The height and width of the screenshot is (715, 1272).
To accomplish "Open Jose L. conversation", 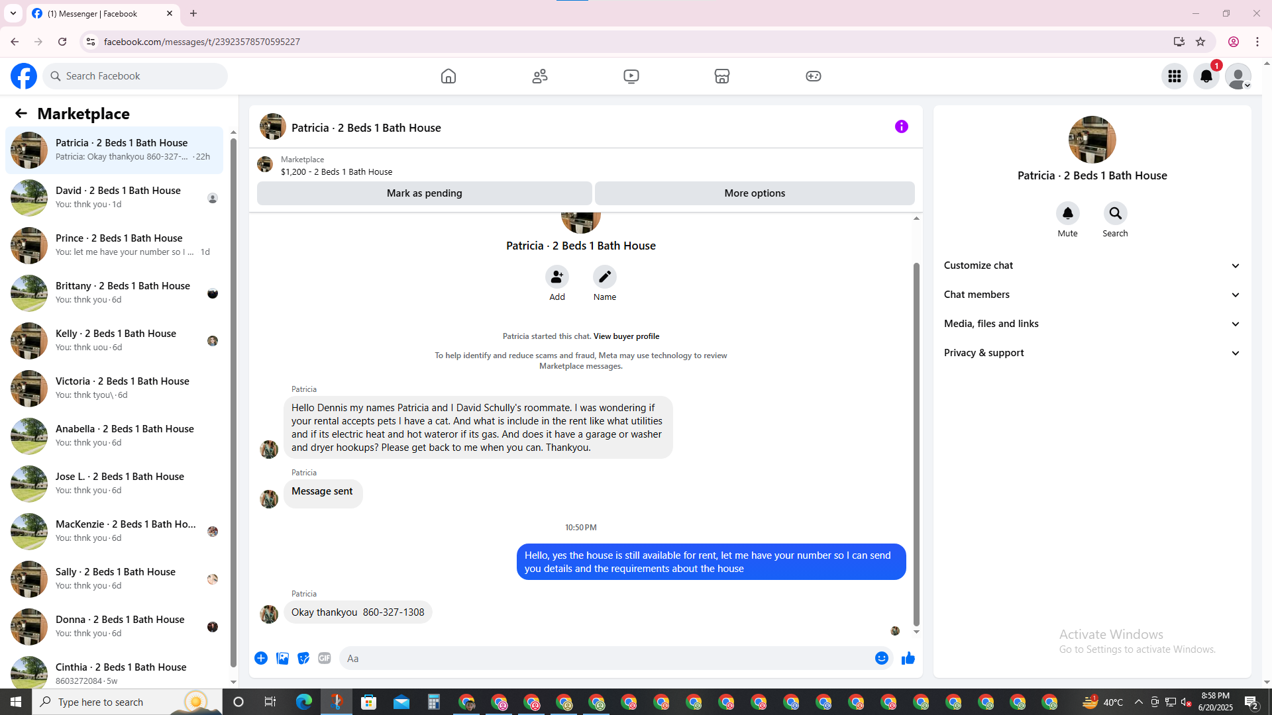I will [114, 484].
